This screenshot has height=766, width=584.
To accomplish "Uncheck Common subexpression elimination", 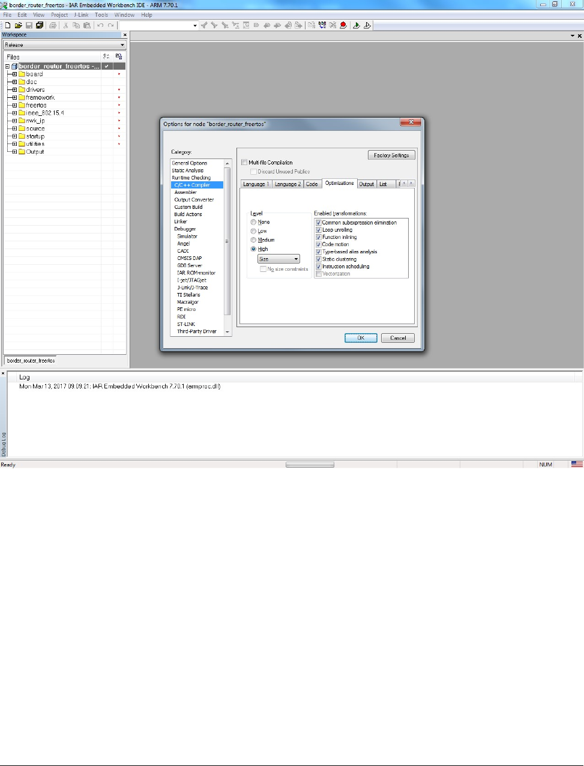I will (319, 223).
